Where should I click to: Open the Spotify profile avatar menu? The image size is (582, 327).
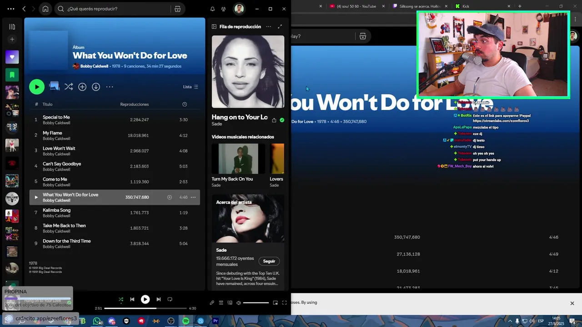(x=239, y=9)
